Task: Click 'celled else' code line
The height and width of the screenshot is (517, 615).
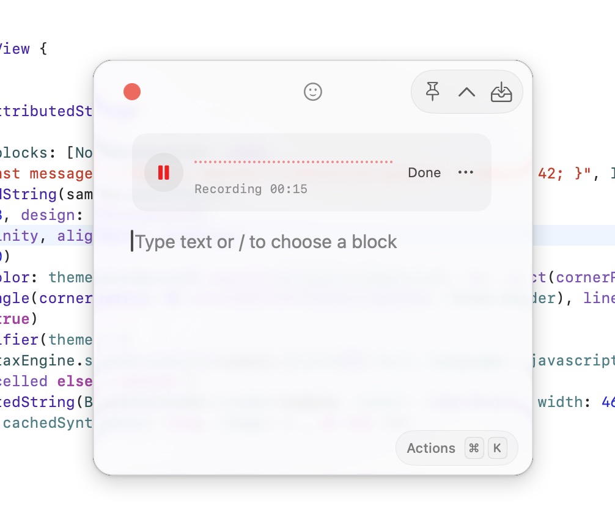Action: tap(46, 381)
